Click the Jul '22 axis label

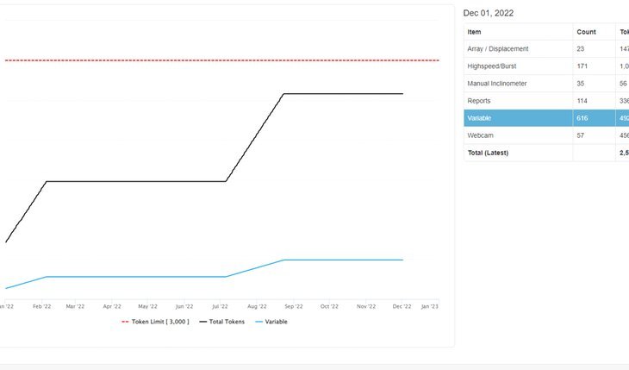pos(220,306)
